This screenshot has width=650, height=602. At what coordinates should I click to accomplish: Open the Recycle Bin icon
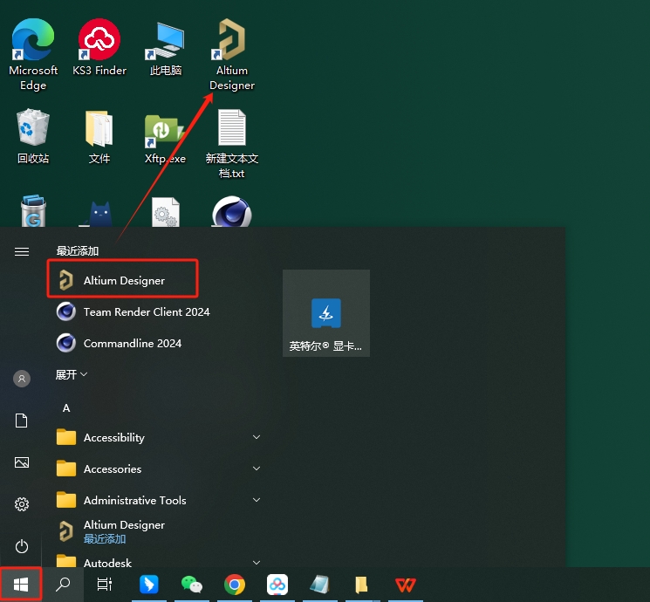pos(33,137)
